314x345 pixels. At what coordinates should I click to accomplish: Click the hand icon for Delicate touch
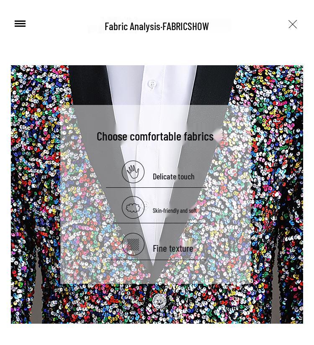click(133, 172)
